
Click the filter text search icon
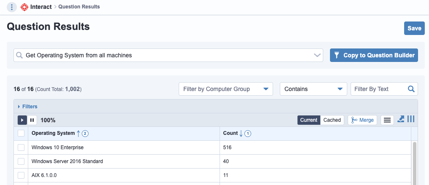tap(411, 89)
